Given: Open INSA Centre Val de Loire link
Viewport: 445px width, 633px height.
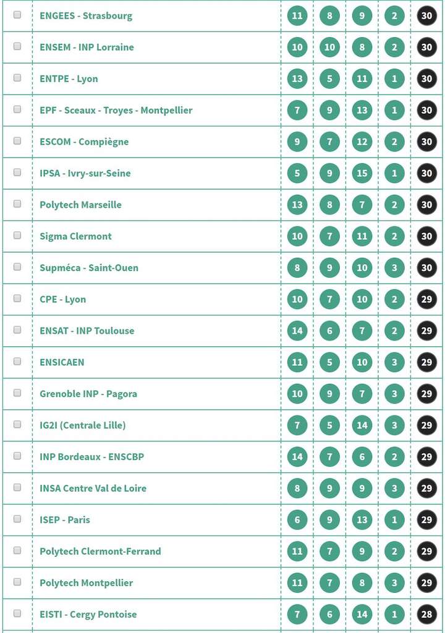Looking at the screenshot, I should (93, 488).
